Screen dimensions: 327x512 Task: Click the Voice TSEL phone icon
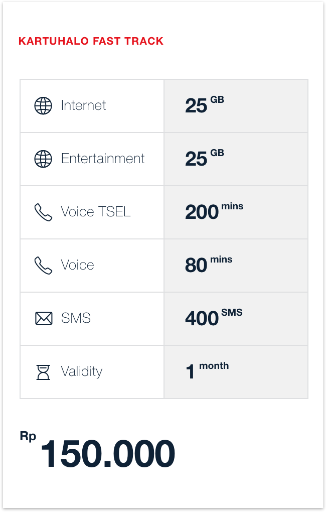tap(43, 212)
